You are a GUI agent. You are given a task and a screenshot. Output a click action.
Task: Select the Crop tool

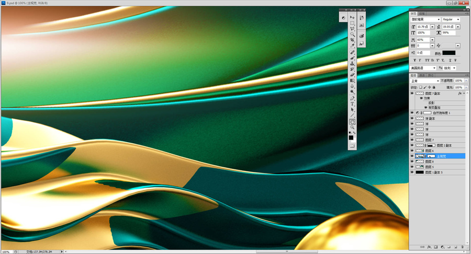click(352, 40)
